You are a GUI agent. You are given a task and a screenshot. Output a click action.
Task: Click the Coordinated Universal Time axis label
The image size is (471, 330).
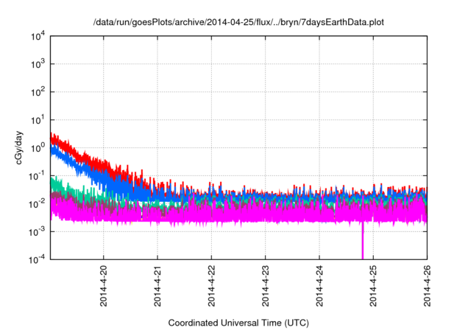point(238,323)
